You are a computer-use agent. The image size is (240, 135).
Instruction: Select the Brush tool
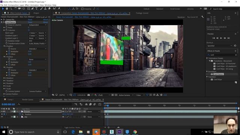coord(42,9)
